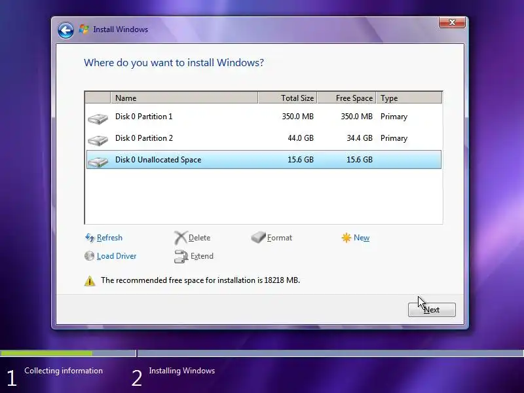This screenshot has width=524, height=393.
Task: Click the 'Where do you want to install Windows?' heading
Action: coord(174,63)
